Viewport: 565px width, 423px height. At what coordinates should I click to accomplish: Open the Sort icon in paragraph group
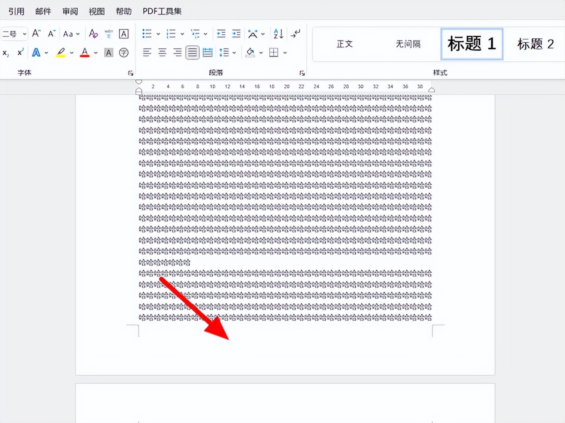coord(278,33)
